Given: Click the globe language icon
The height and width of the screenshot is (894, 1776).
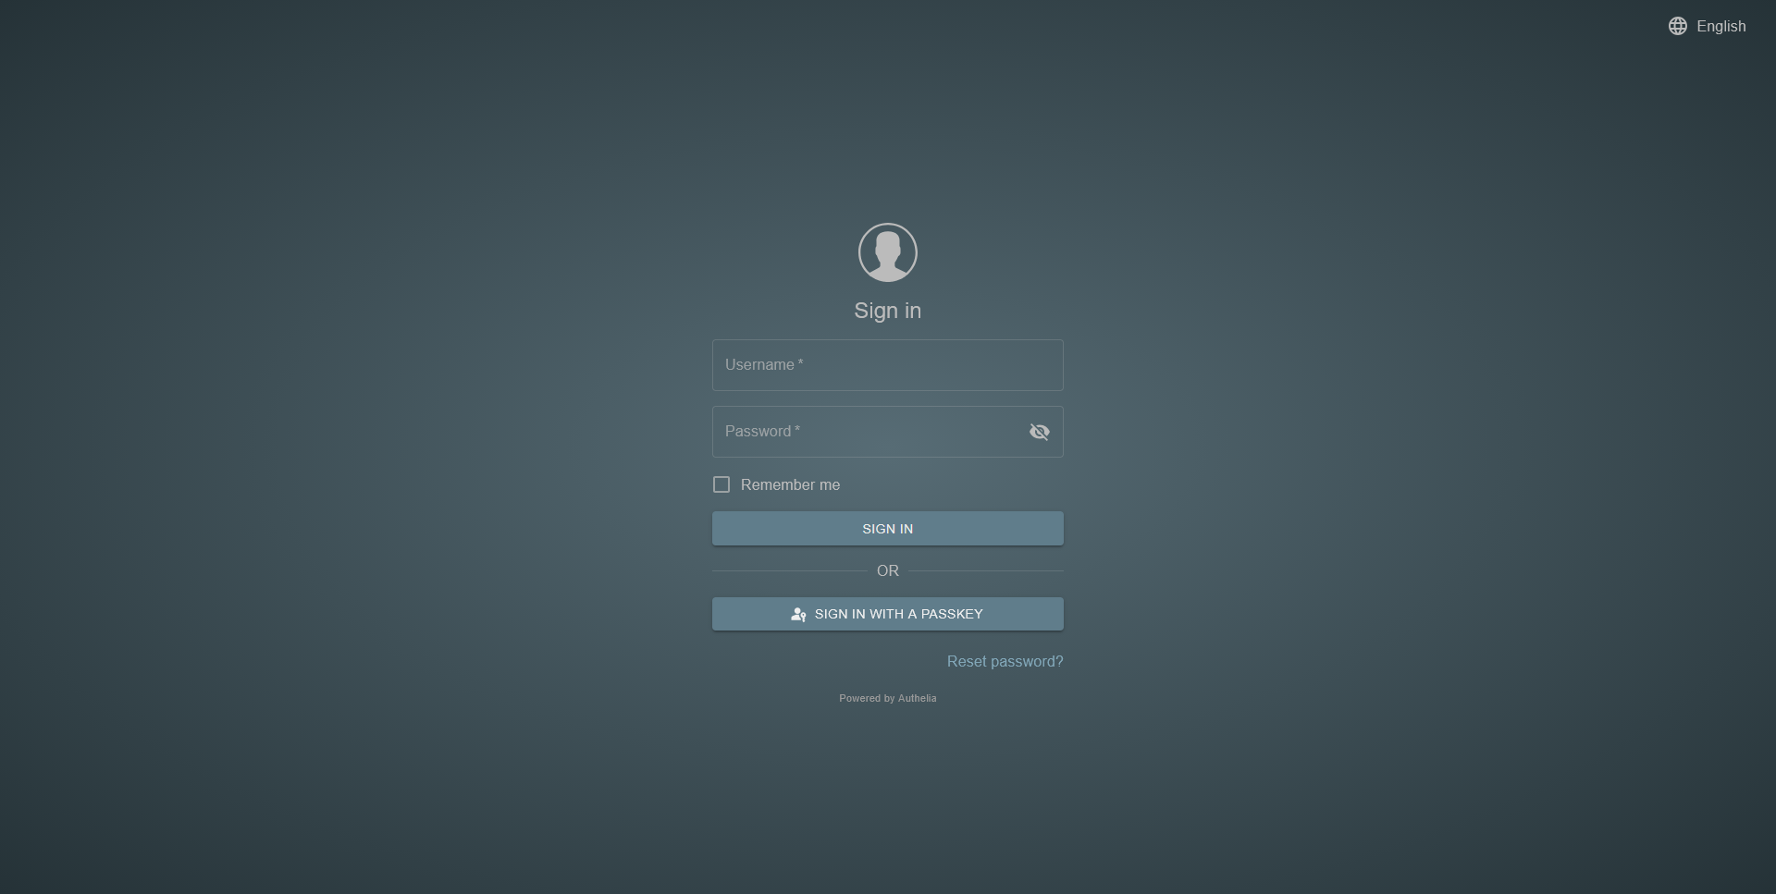Looking at the screenshot, I should click(1677, 26).
